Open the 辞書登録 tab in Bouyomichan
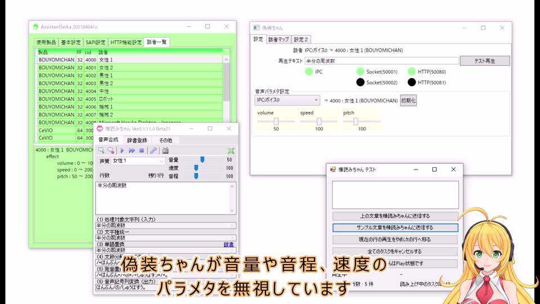540x304 pixels. (137, 140)
